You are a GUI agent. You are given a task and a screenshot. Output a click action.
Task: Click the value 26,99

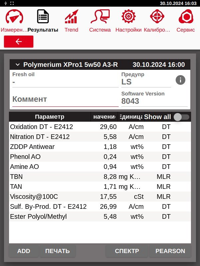[108, 207]
